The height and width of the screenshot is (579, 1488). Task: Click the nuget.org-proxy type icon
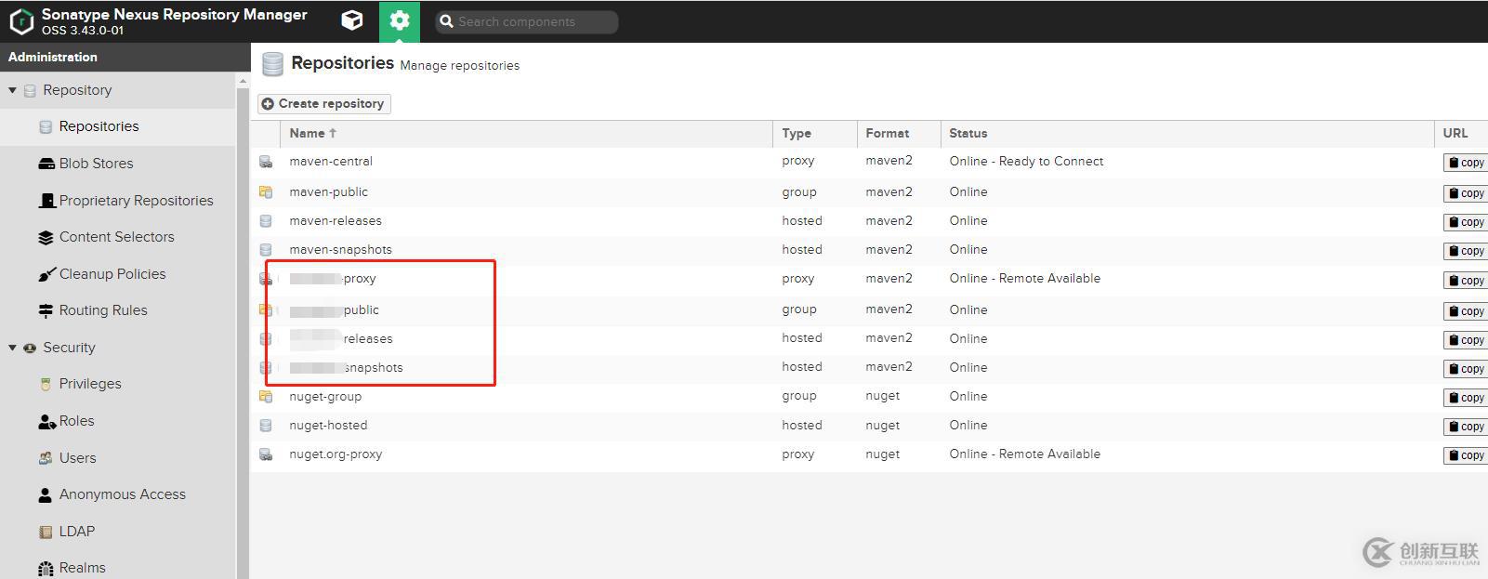click(x=266, y=454)
